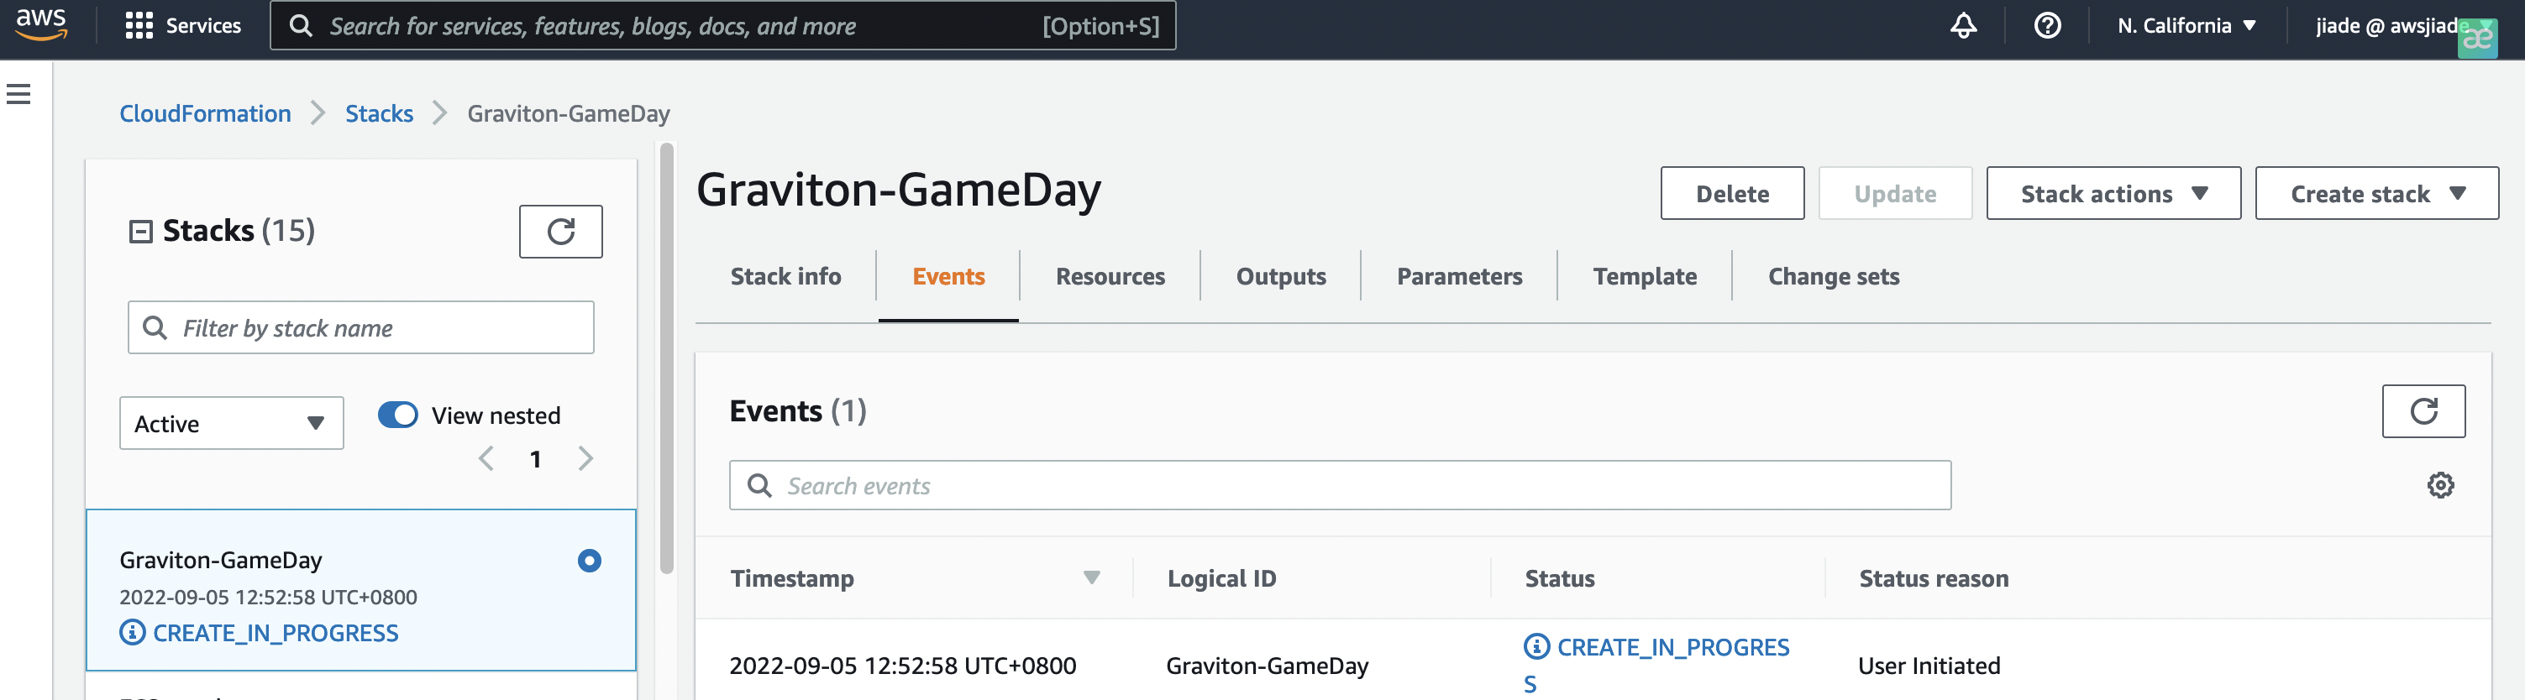The image size is (2525, 700).
Task: Open events table settings gear
Action: click(x=2439, y=484)
